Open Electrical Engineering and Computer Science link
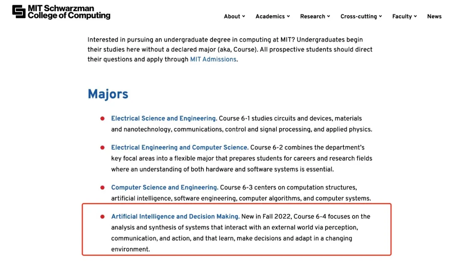 (x=180, y=148)
